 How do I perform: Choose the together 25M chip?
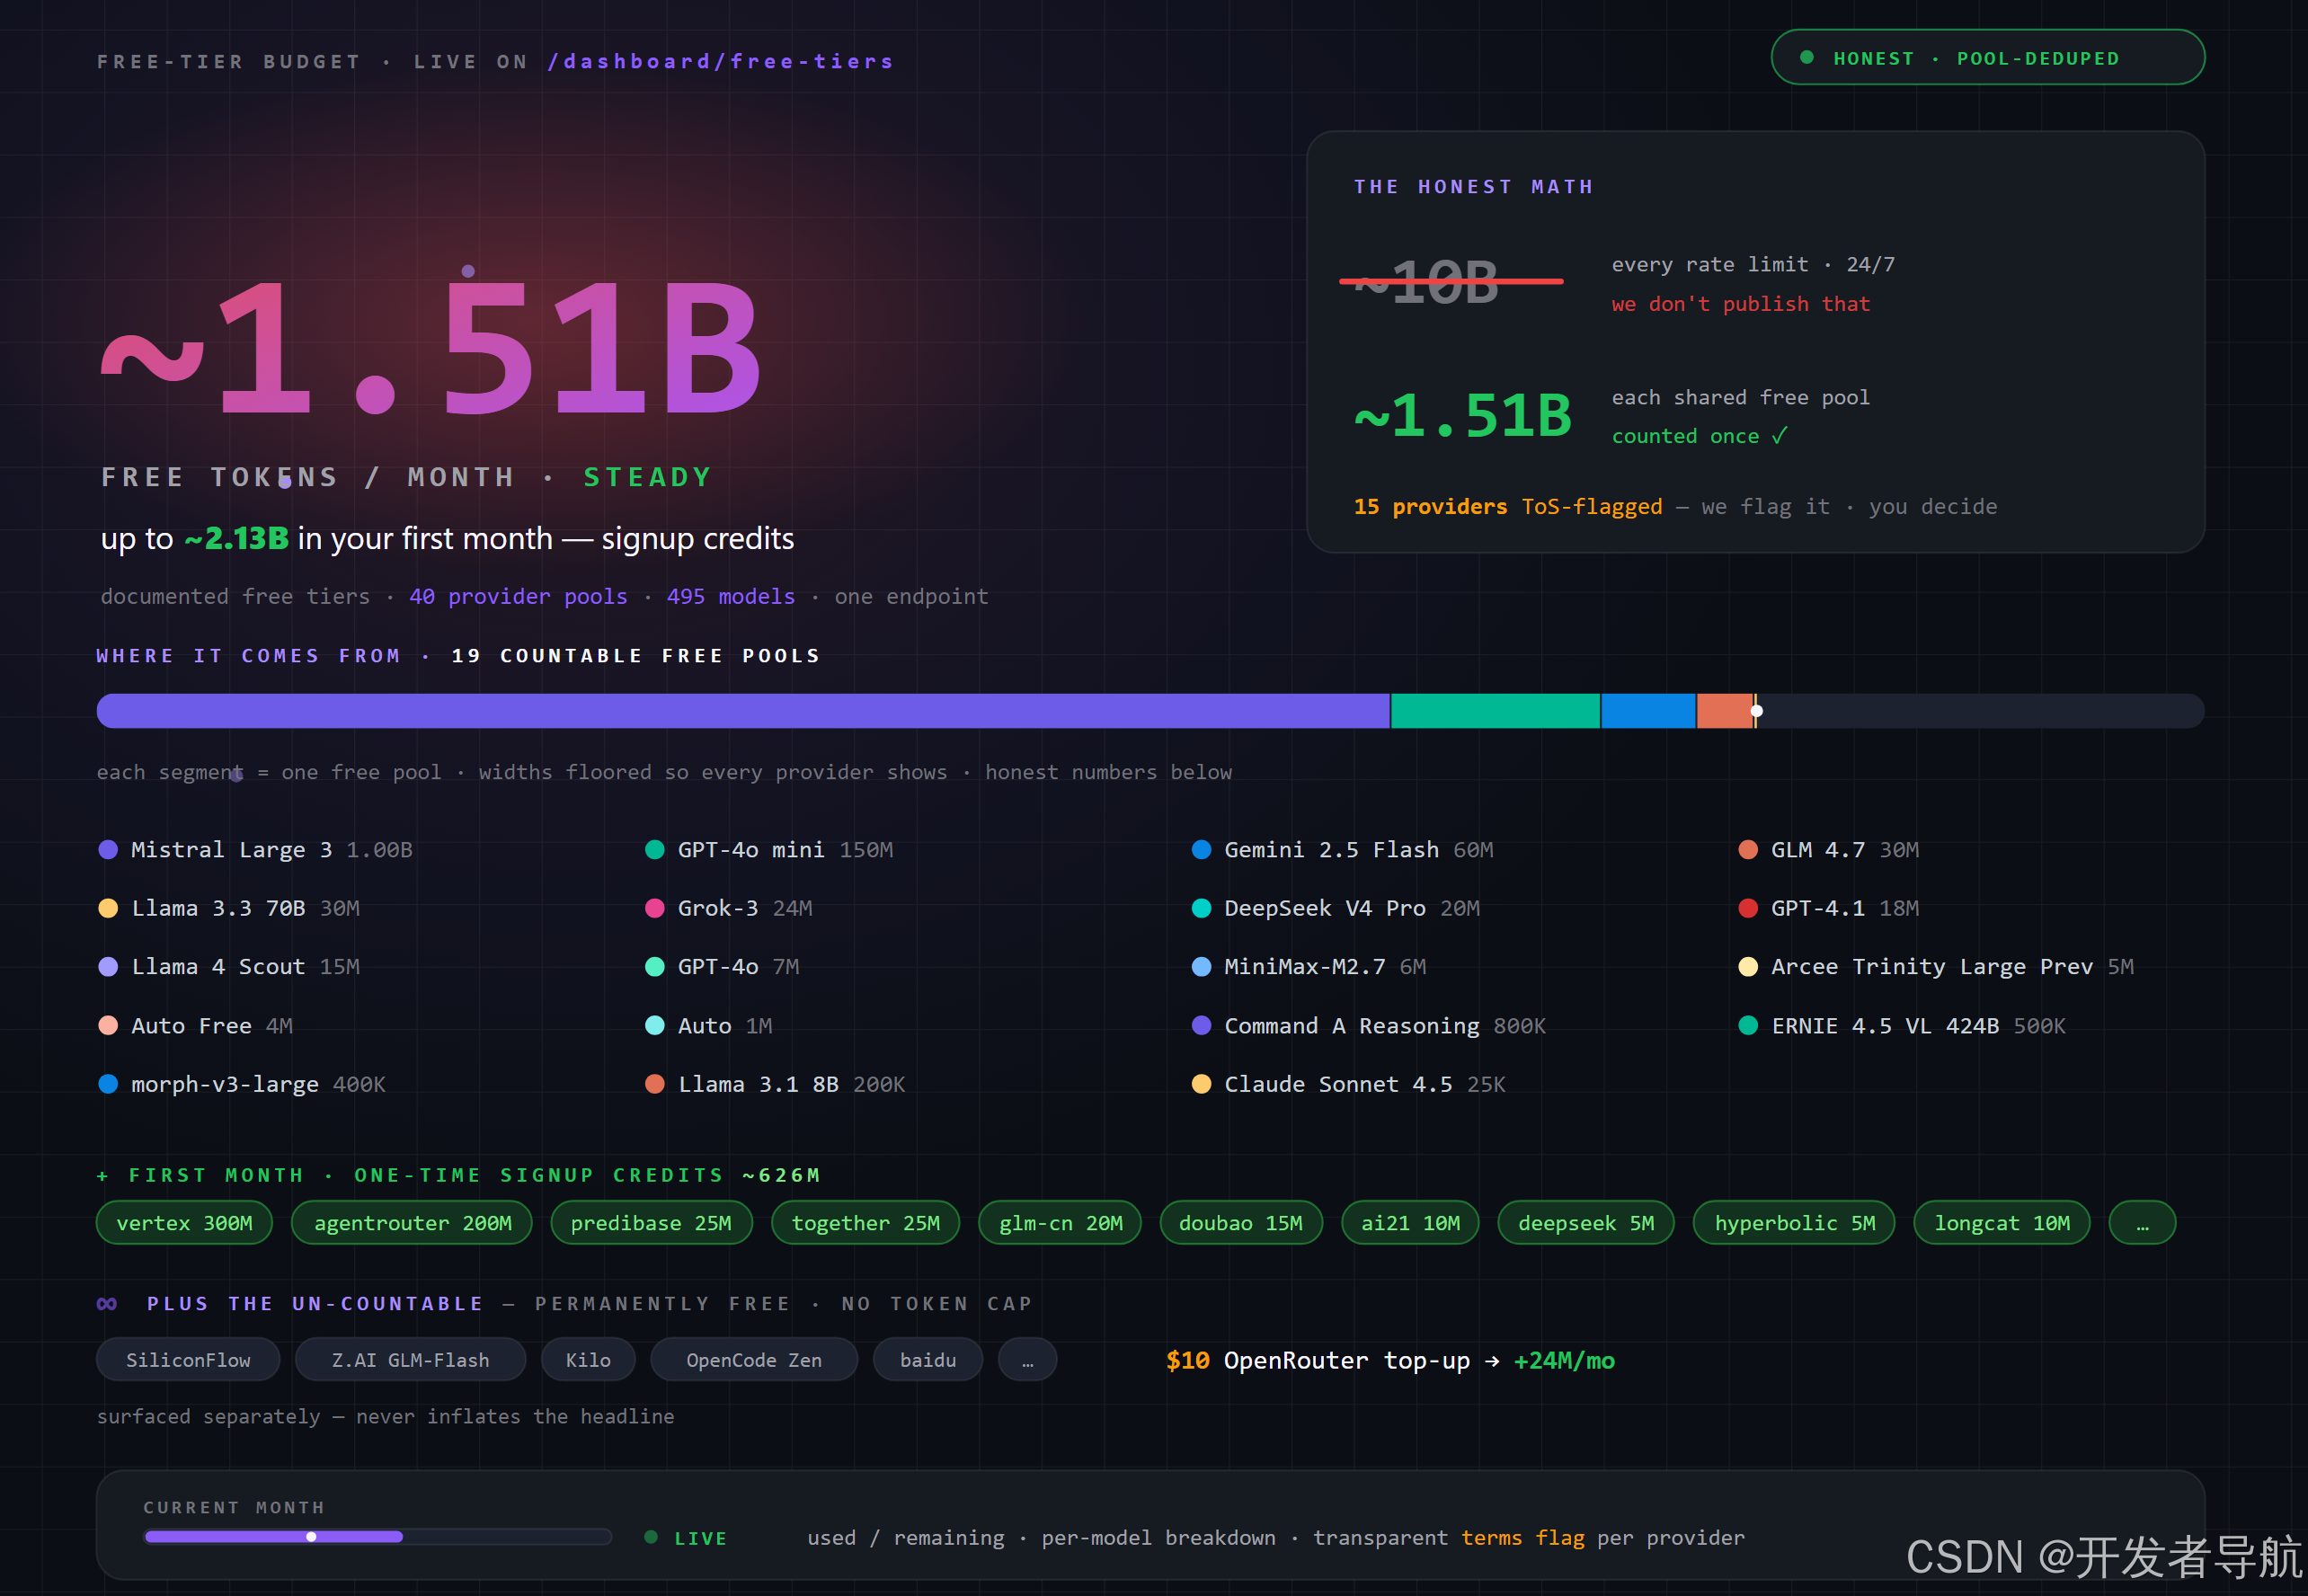[x=865, y=1223]
